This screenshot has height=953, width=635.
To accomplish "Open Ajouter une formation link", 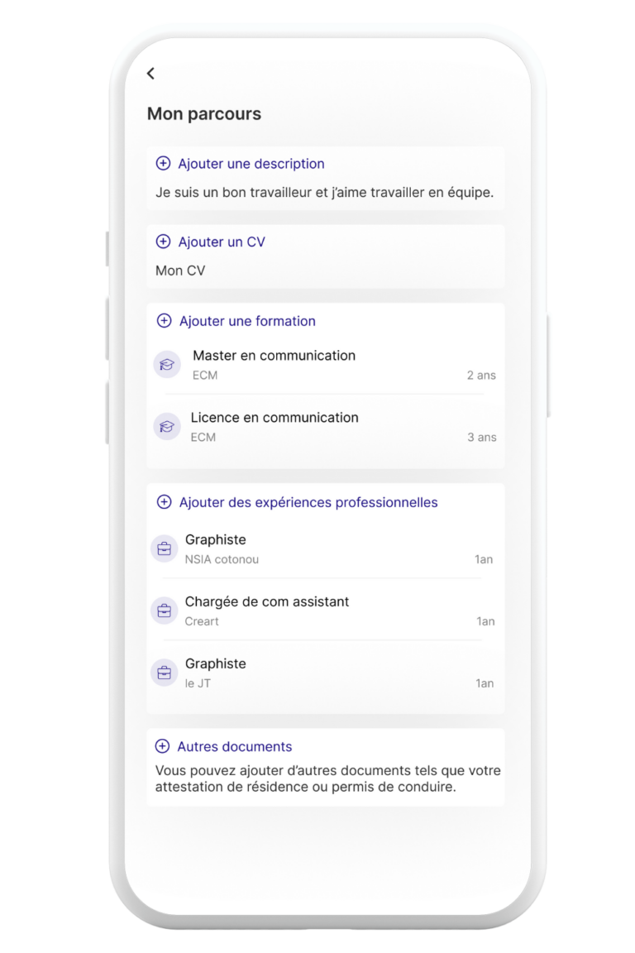I will coord(247,321).
